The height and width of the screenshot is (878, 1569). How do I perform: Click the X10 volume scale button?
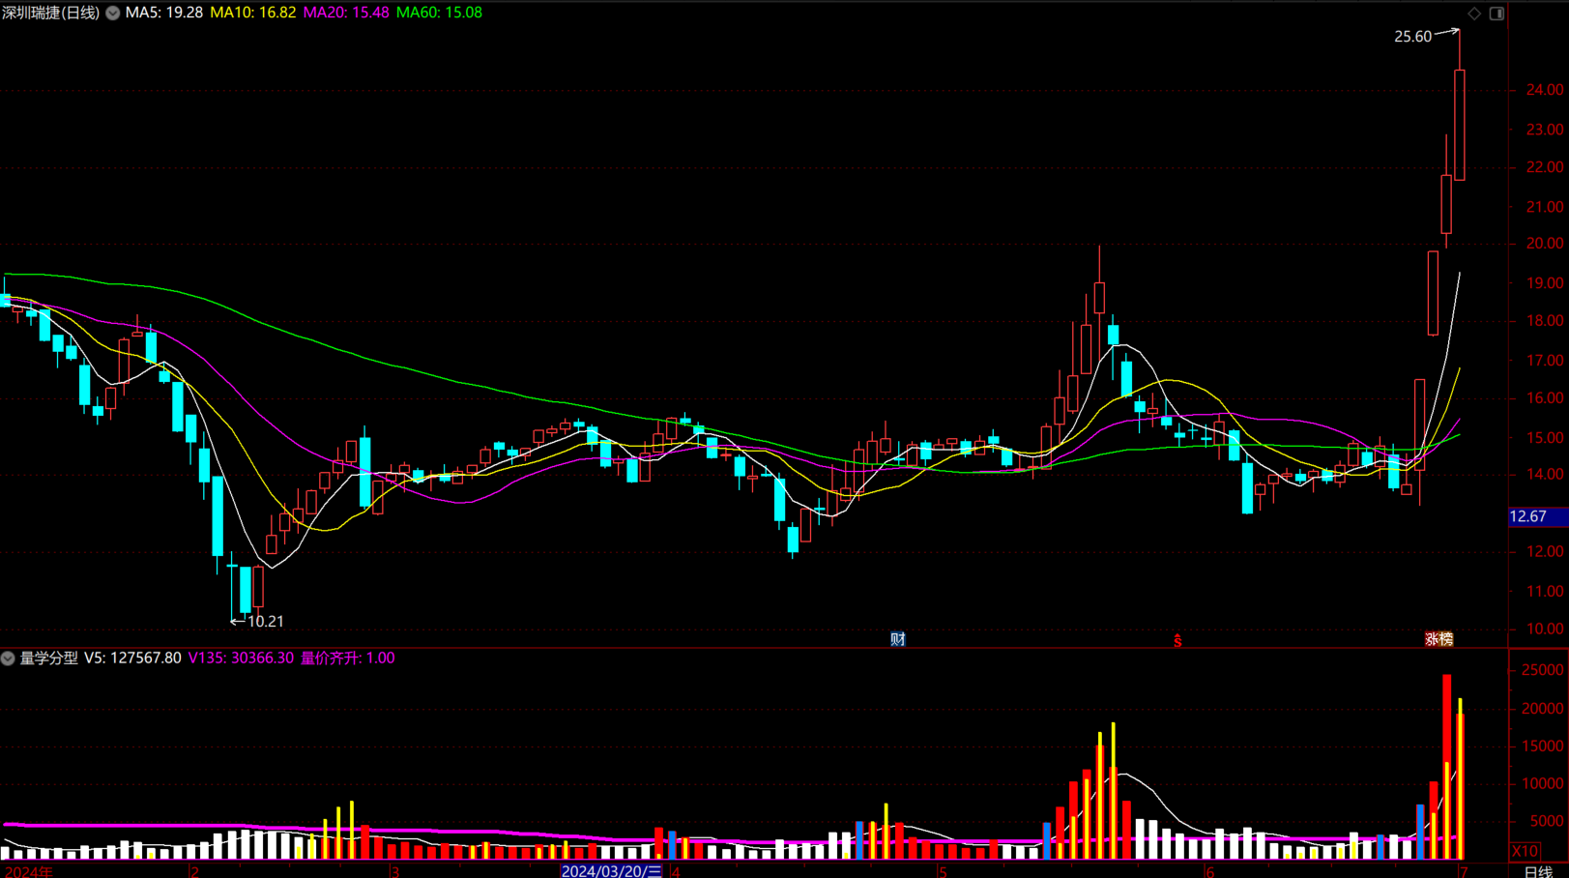1525,851
